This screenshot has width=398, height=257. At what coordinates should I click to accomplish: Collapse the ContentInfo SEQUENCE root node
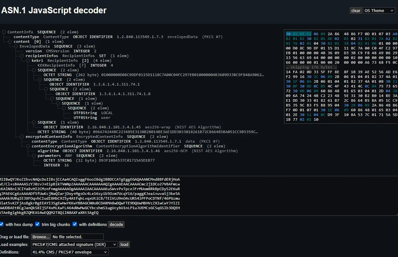[x=4, y=32]
